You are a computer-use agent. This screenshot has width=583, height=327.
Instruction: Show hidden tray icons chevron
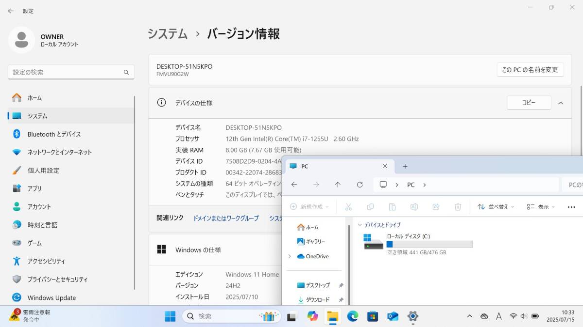(x=469, y=316)
